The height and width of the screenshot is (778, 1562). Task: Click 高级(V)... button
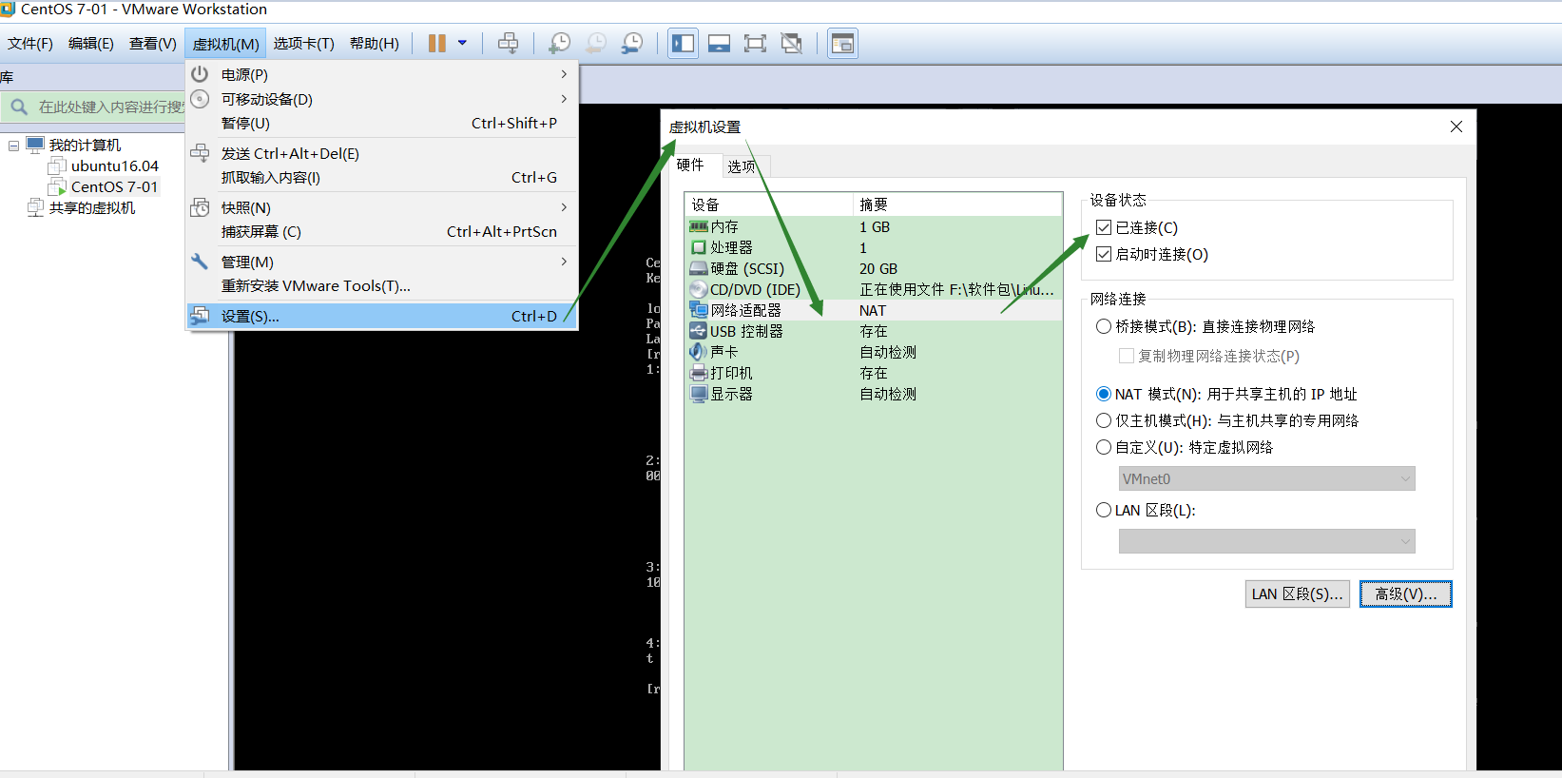pos(1406,593)
